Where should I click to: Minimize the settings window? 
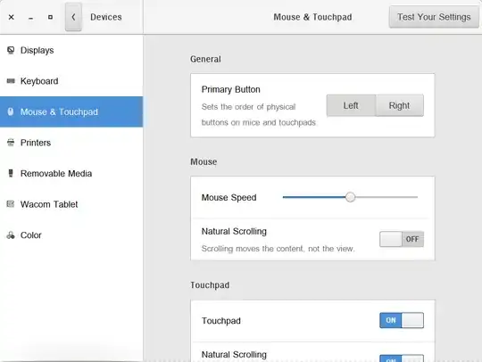(30, 18)
